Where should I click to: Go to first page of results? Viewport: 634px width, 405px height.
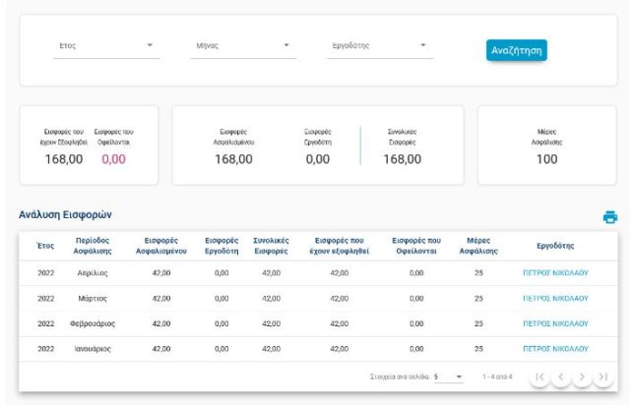[540, 377]
